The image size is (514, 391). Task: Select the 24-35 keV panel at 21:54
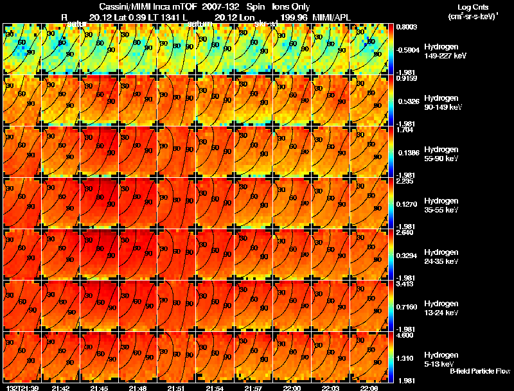(215, 254)
